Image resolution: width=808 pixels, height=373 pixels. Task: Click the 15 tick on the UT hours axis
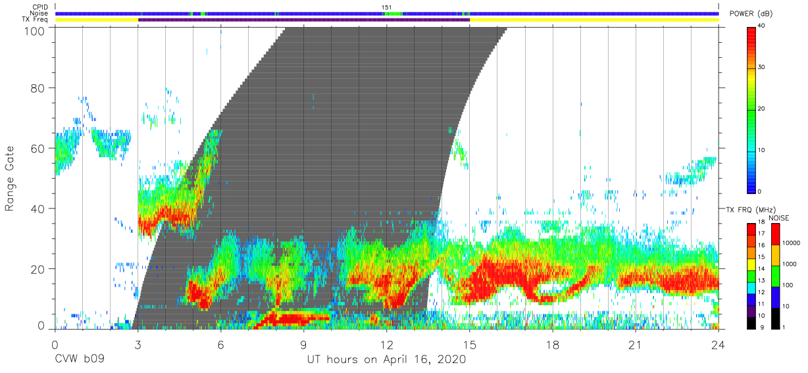coord(470,344)
